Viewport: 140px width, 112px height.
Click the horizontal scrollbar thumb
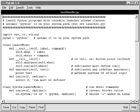coord(68,102)
